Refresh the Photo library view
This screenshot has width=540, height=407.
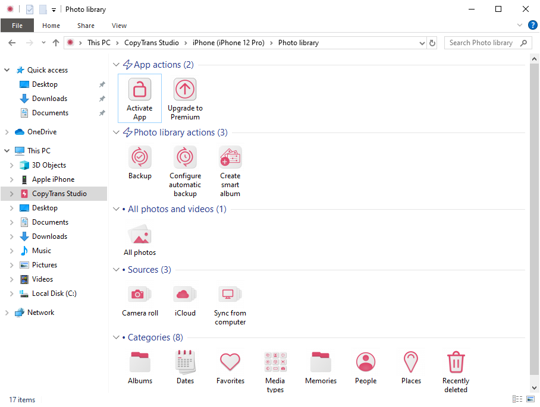432,43
